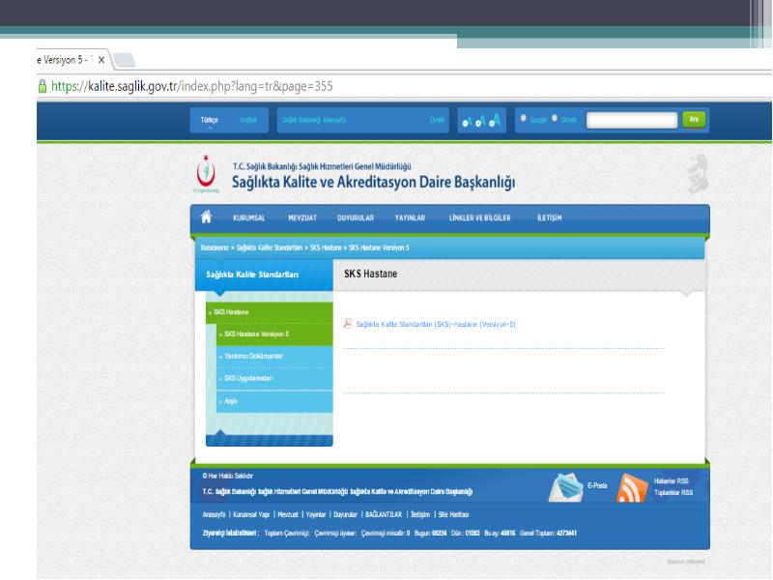Click SKS Hastane Versiyon 5 in the breadcrumb

tap(379, 247)
